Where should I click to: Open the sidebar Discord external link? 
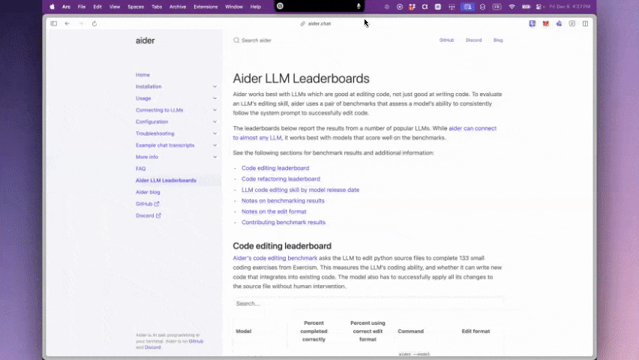point(148,216)
